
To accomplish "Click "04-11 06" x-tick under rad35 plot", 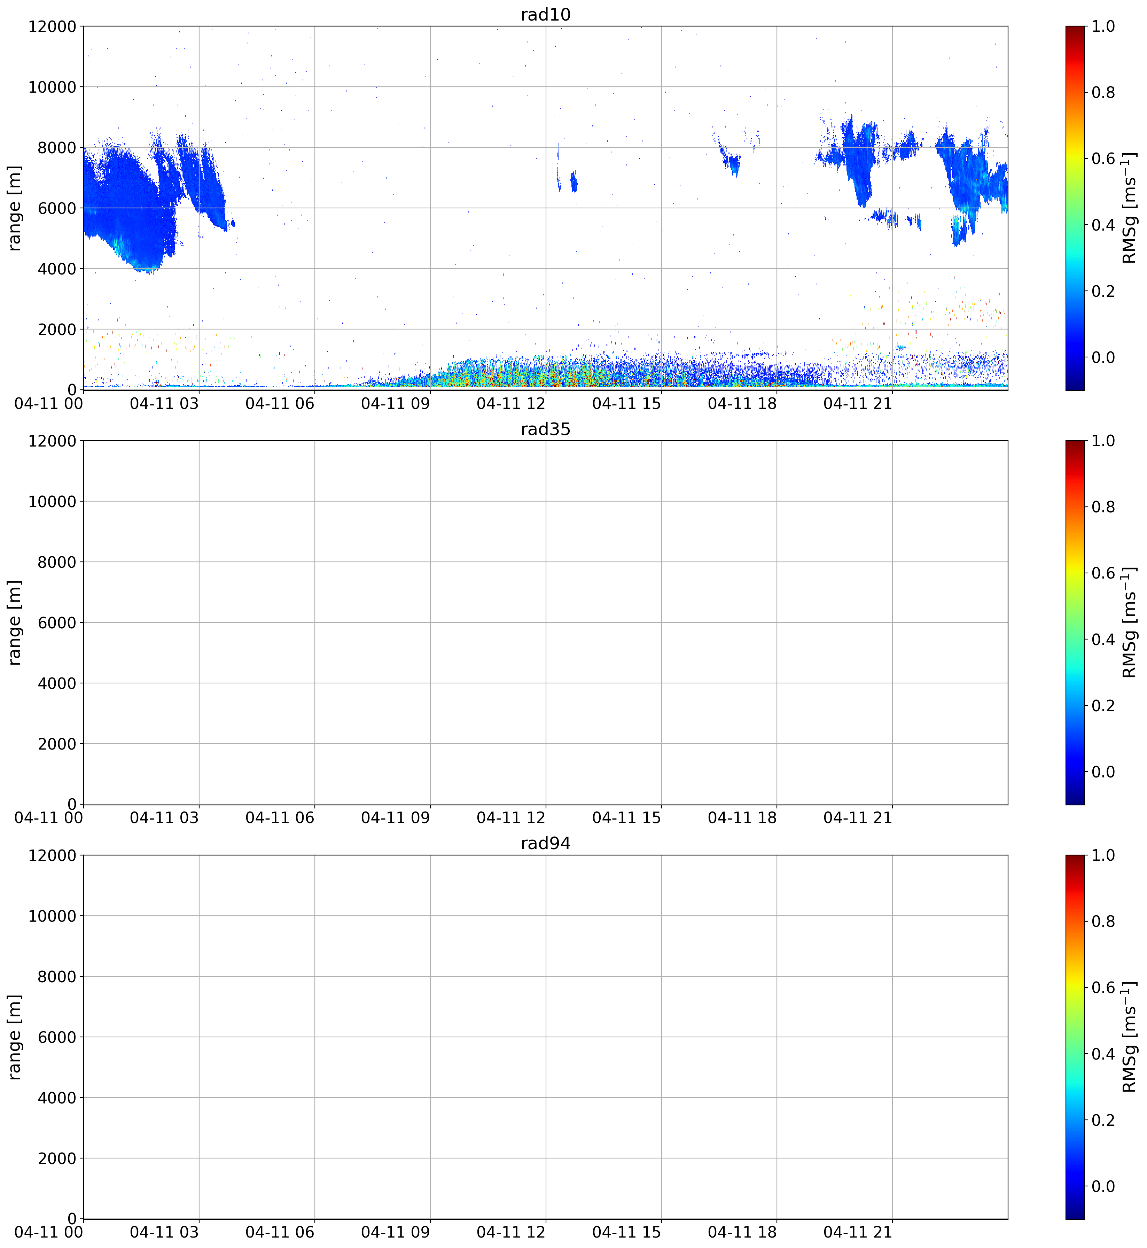I will [x=280, y=818].
